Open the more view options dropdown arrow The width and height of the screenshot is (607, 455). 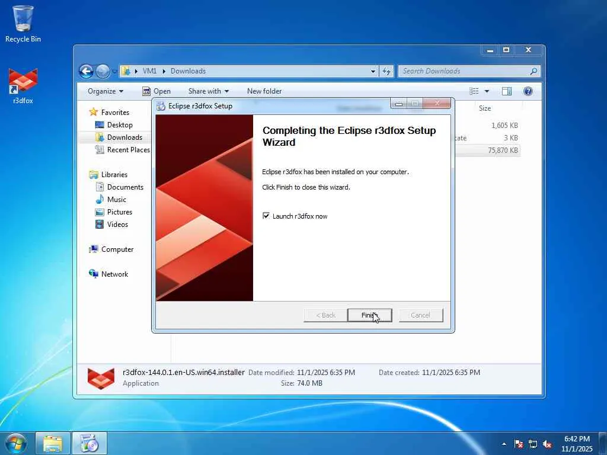[487, 91]
